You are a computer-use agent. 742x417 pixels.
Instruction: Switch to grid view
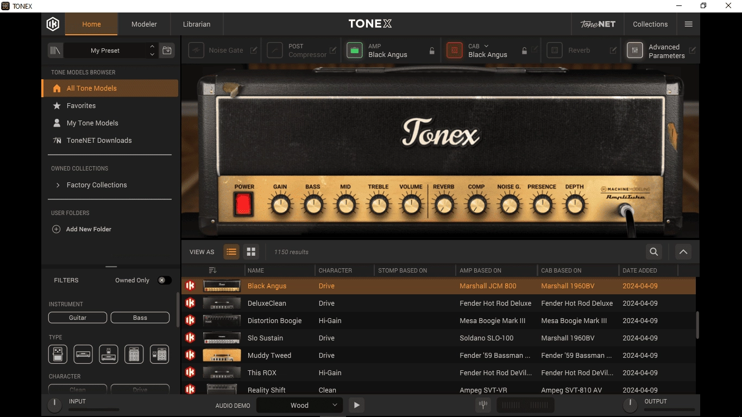click(x=251, y=252)
